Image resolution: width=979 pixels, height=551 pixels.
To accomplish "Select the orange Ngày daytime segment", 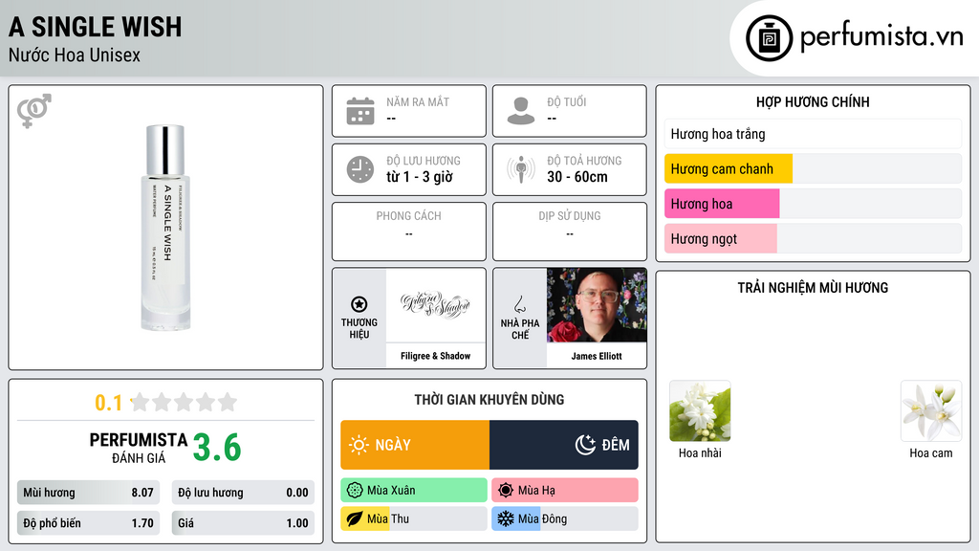I will click(415, 445).
